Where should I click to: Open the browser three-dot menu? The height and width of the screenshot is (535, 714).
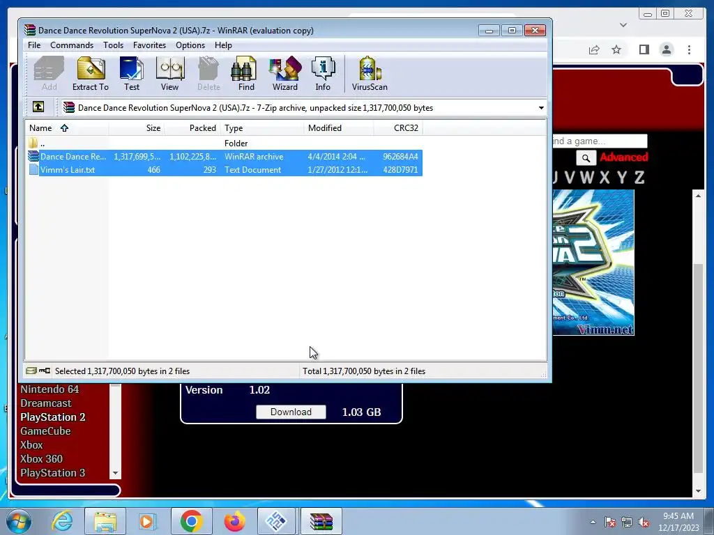pyautogui.click(x=689, y=49)
